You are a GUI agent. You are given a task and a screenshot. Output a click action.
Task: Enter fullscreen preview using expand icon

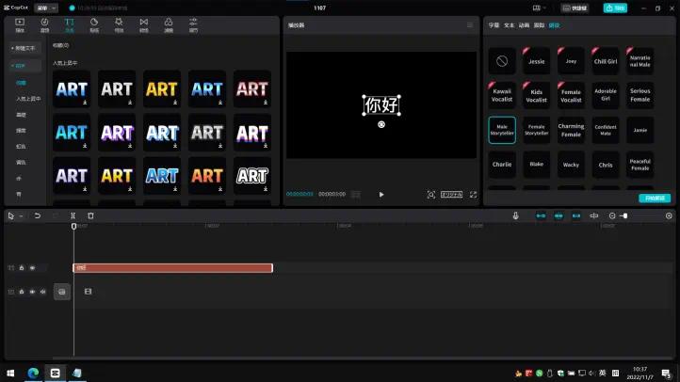click(473, 195)
